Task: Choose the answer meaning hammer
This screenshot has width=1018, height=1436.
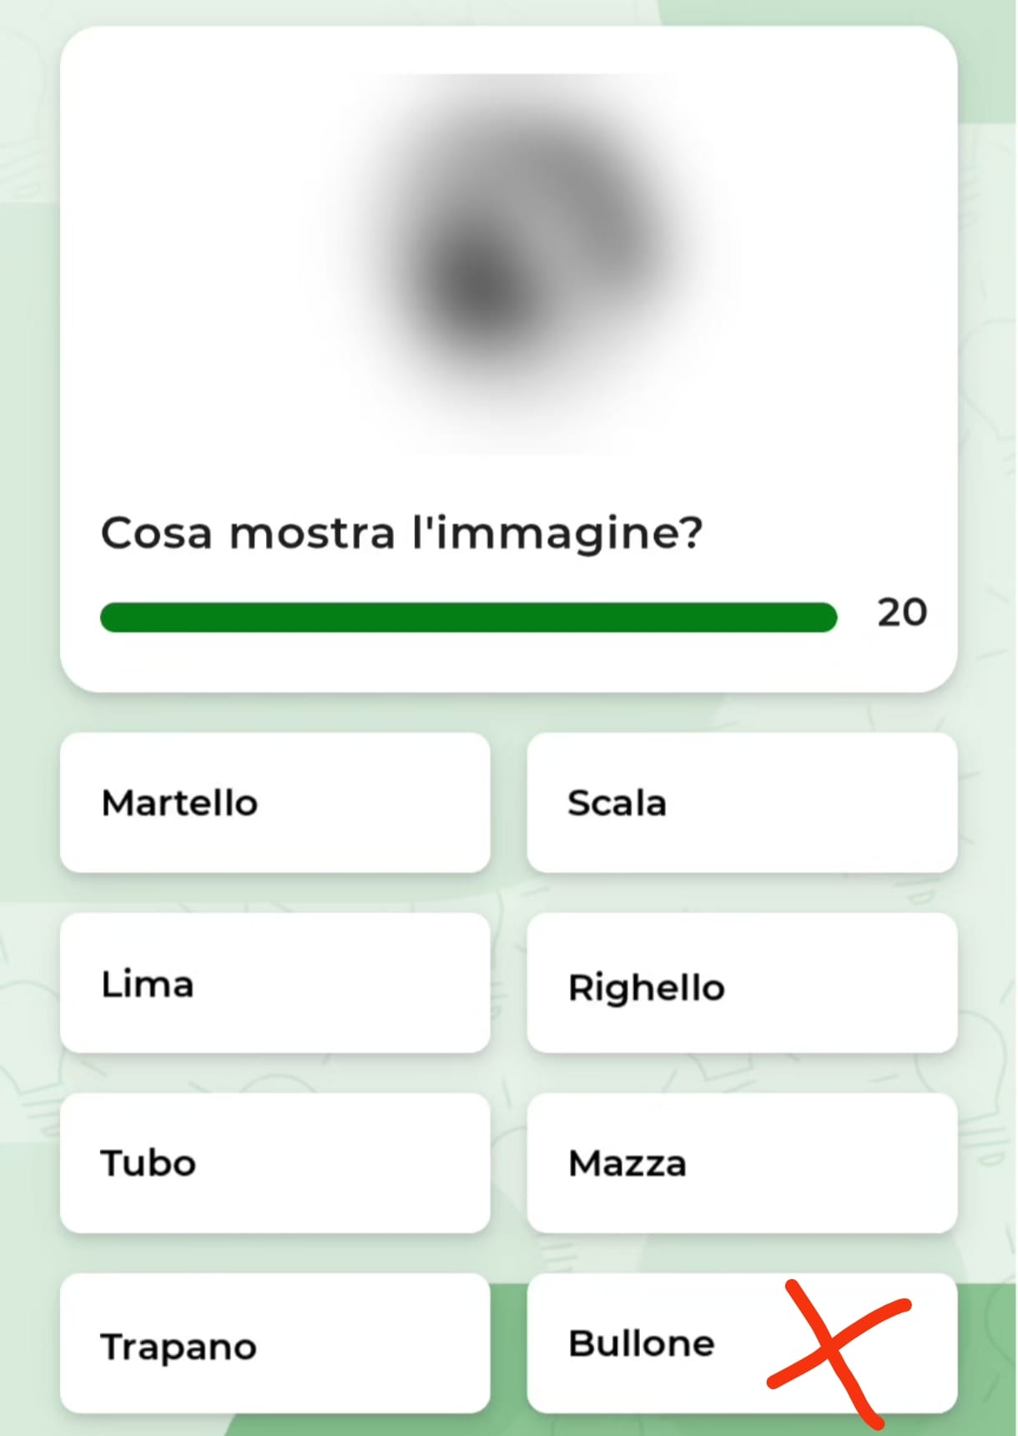Action: coord(275,803)
